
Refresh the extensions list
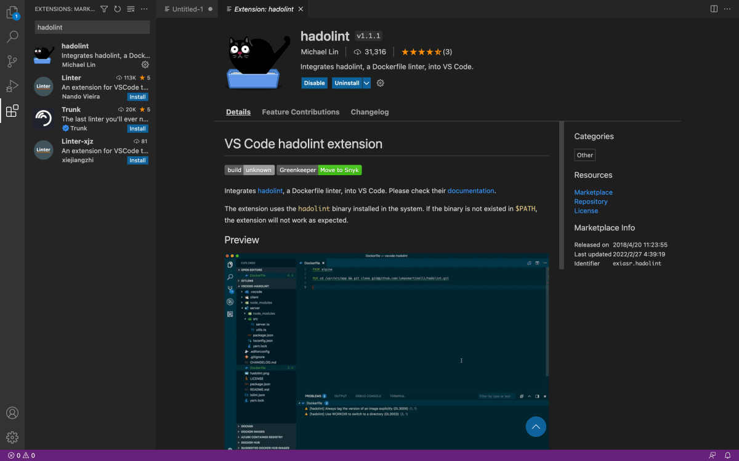click(118, 9)
